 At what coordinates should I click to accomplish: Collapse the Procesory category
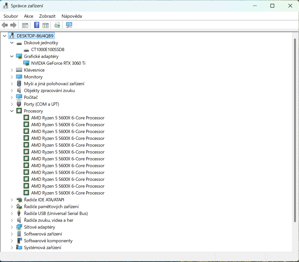pyautogui.click(x=12, y=111)
